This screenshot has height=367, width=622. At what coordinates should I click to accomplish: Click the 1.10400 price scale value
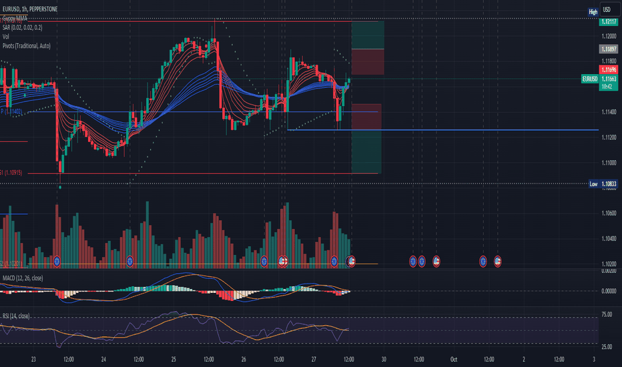(609, 238)
